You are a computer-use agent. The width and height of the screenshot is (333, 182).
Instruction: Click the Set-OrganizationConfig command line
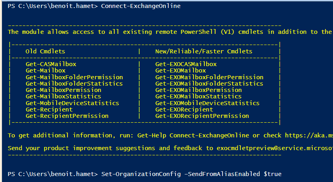coord(192,174)
